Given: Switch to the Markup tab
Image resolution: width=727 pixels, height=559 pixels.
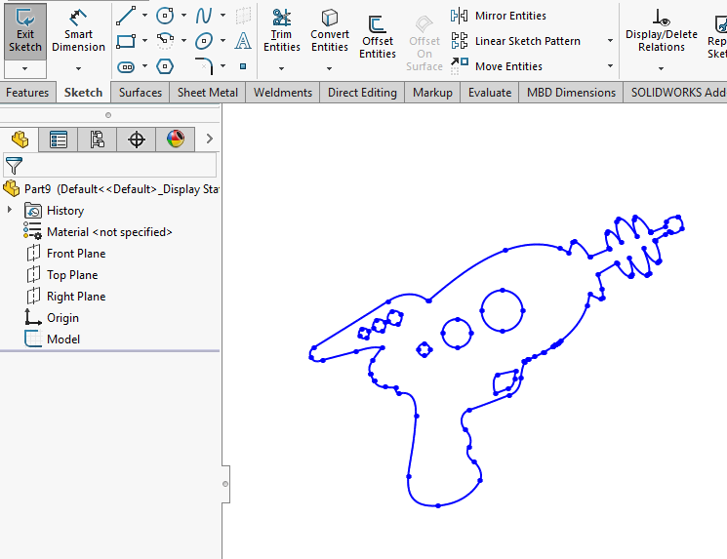Looking at the screenshot, I should [x=432, y=93].
